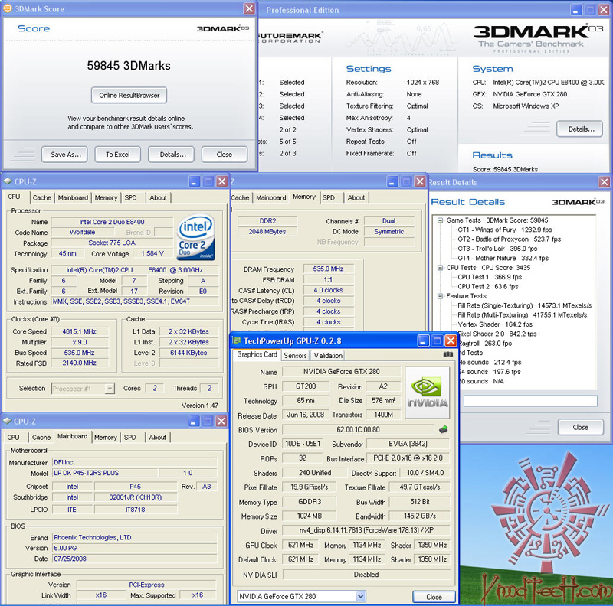Viewport: 613px width, 606px height.
Task: Close the bottom CPU-Z Mainboard window
Action: tap(221, 422)
